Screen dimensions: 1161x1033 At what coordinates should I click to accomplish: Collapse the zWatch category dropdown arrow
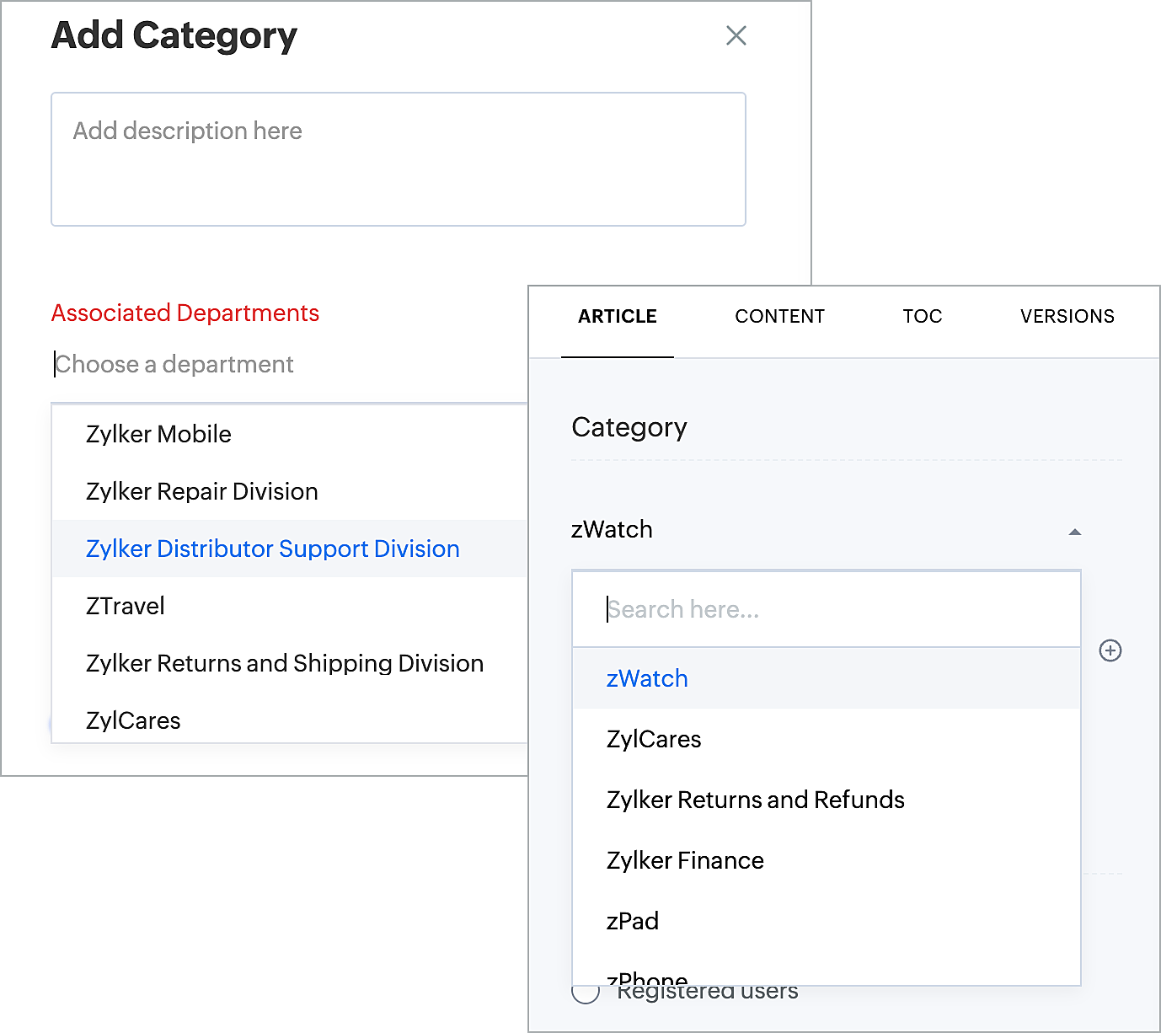click(x=1074, y=532)
